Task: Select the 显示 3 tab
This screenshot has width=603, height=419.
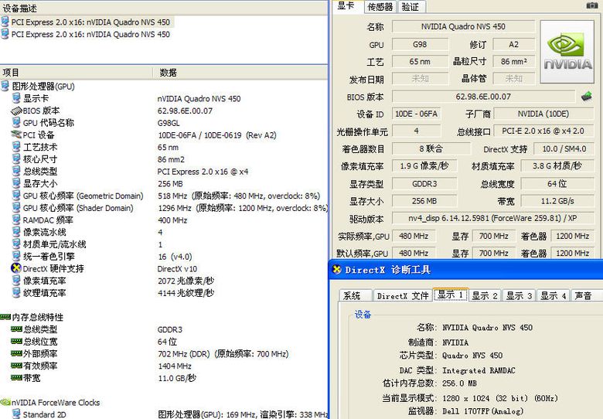Action: pyautogui.click(x=519, y=295)
